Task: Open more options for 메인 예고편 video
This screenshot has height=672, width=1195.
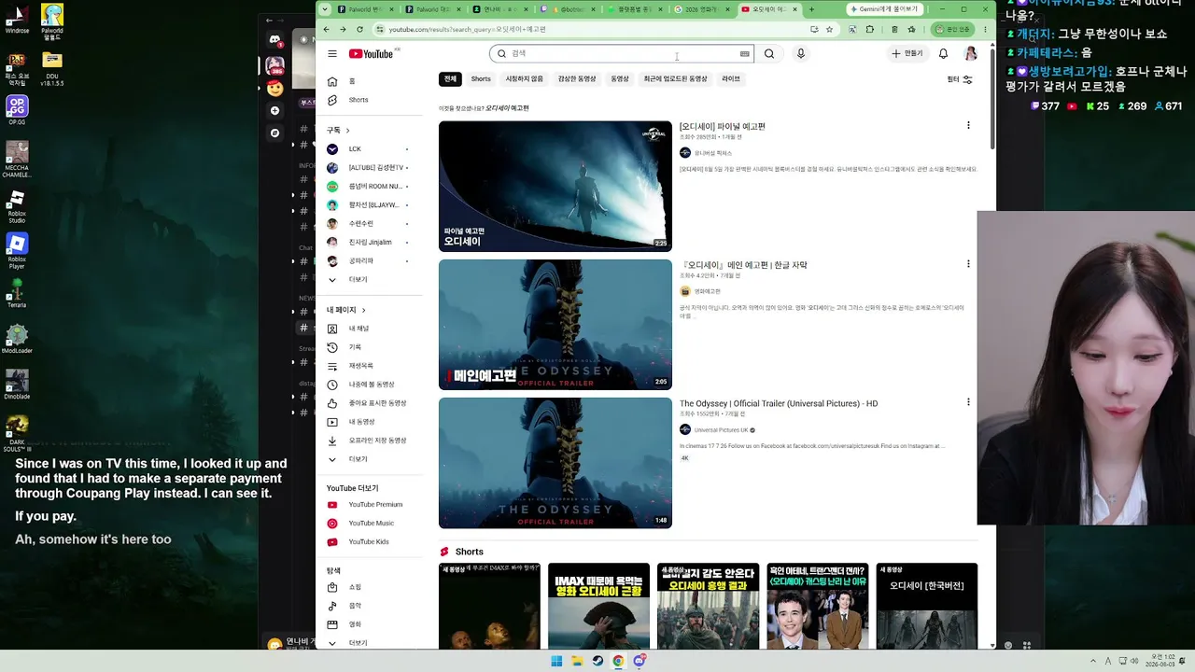Action: coord(968,264)
